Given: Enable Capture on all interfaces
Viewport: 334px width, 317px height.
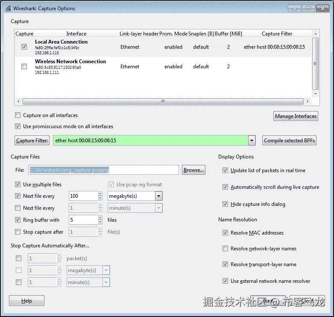Looking at the screenshot, I should click(x=18, y=115).
